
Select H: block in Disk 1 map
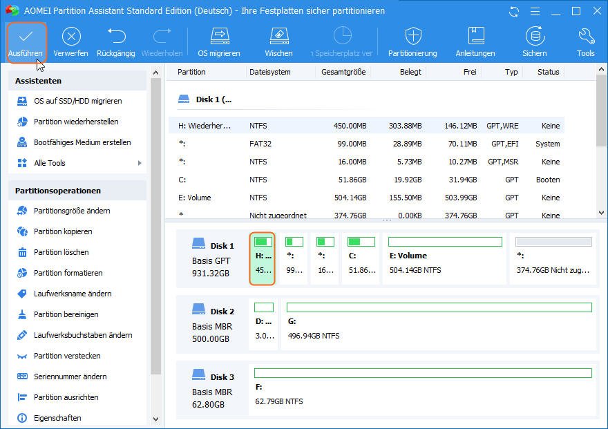click(x=263, y=258)
